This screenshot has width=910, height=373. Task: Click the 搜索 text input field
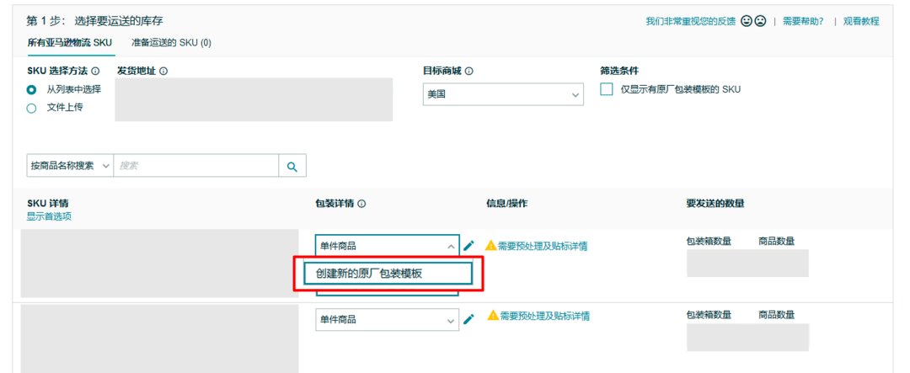195,166
